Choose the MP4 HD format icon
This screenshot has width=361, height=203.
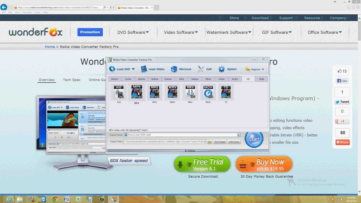[x=137, y=92]
